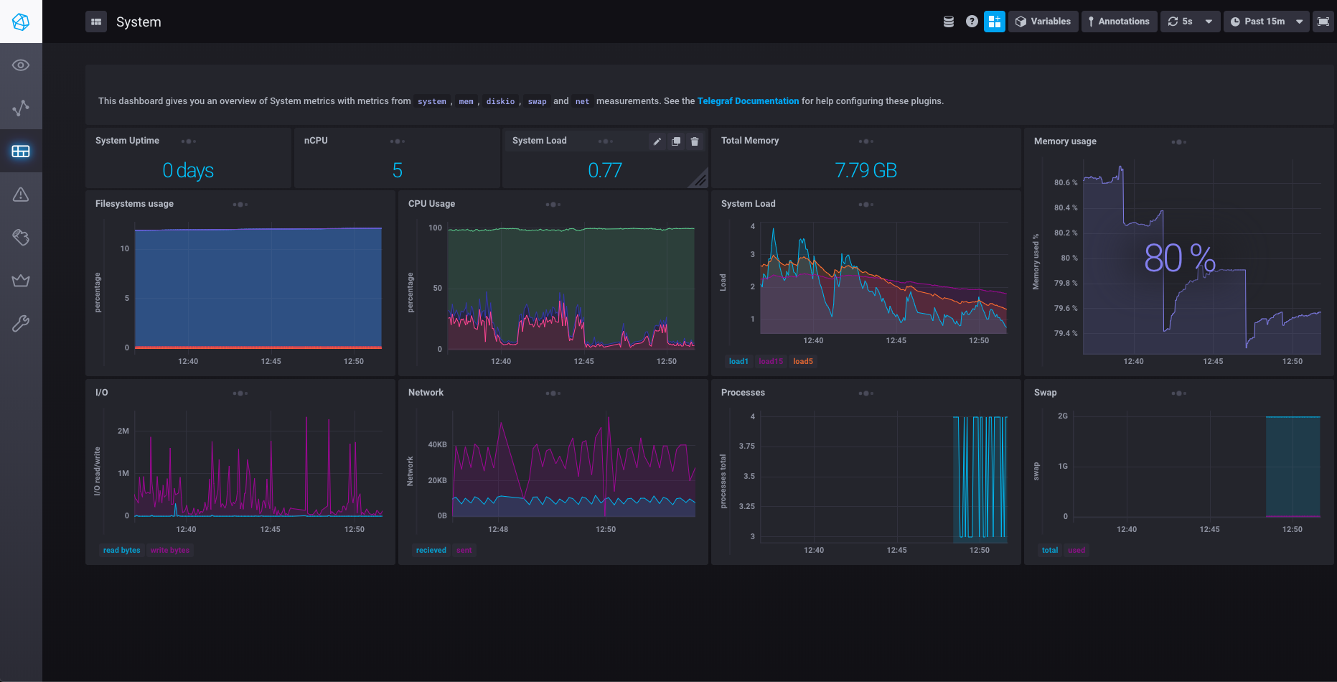Click the 80 % value in Memory usage
Image resolution: width=1337 pixels, height=682 pixels.
coord(1180,258)
